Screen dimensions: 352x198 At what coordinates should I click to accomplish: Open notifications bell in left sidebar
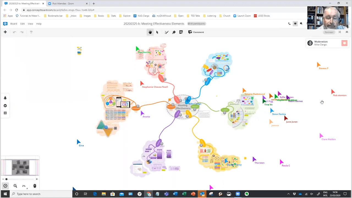coord(5,98)
